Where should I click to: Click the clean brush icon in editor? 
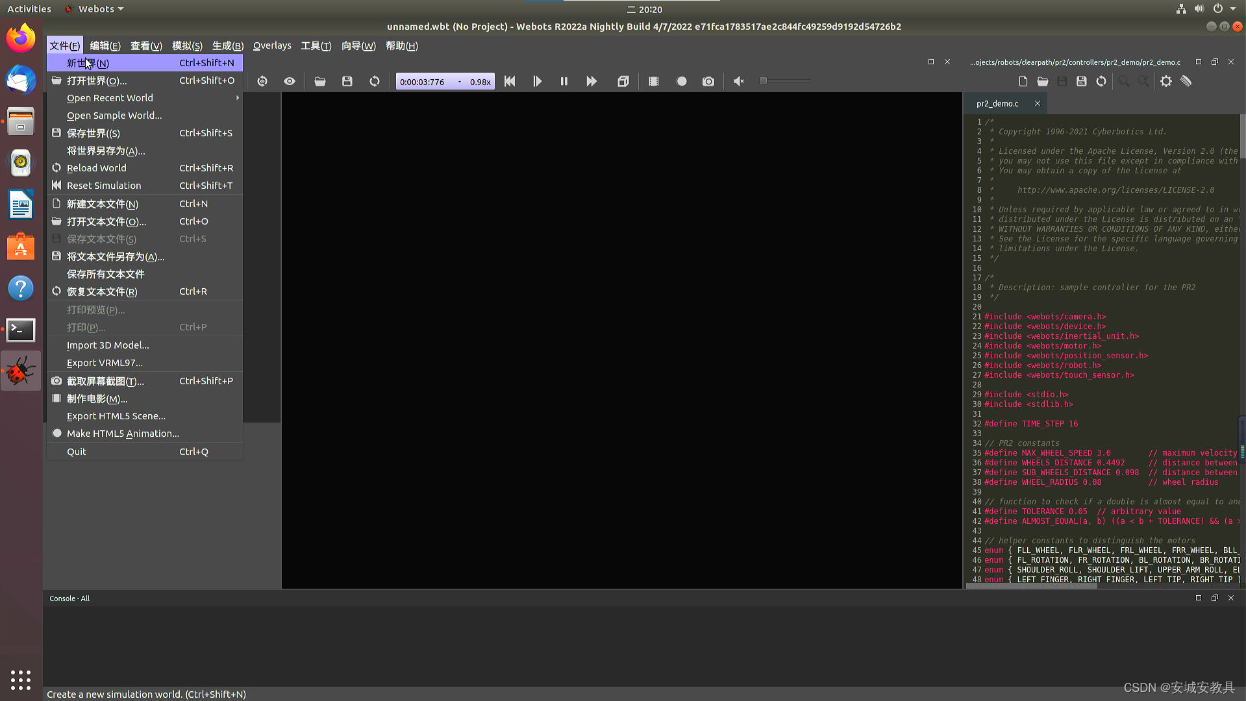(x=1186, y=81)
